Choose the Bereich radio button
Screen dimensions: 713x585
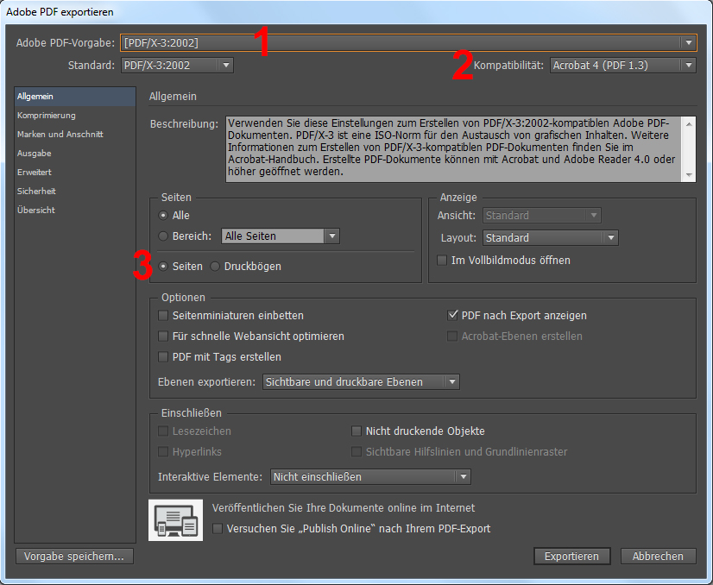pyautogui.click(x=164, y=236)
